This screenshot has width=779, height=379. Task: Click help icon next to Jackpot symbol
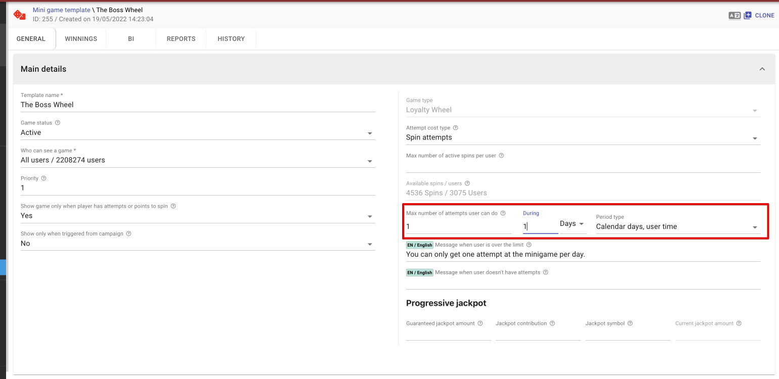coord(630,323)
